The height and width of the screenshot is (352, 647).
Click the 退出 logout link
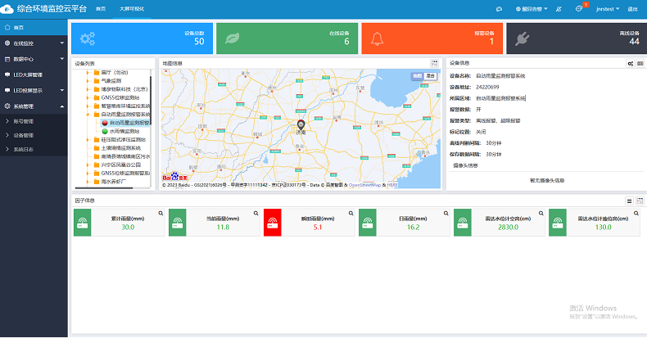(x=632, y=9)
